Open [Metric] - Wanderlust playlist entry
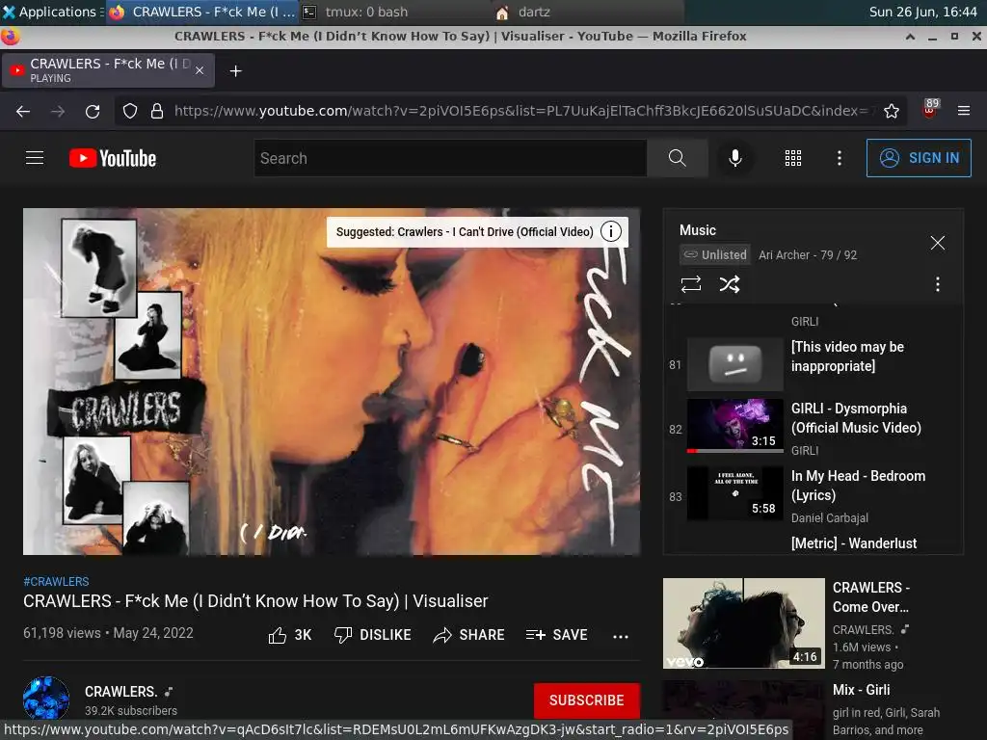 (x=854, y=543)
